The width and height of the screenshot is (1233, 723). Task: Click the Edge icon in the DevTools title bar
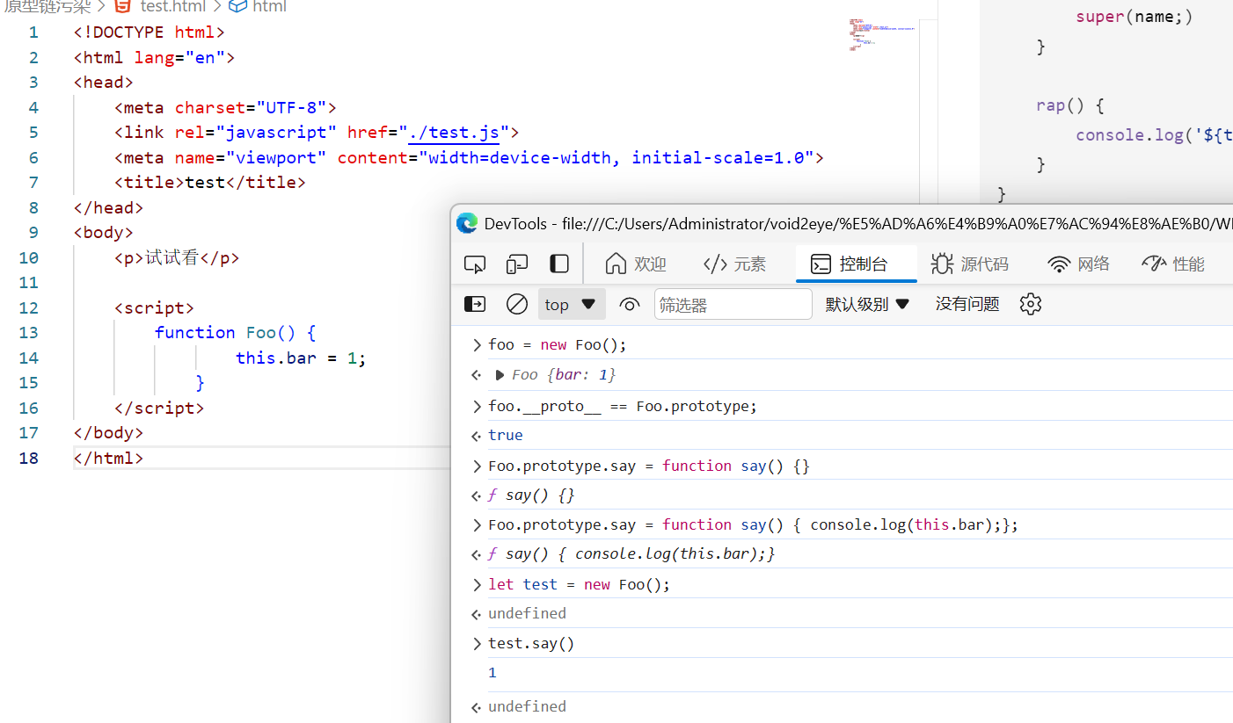467,223
